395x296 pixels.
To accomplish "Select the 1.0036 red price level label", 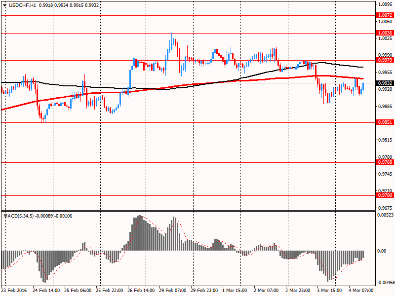I will tap(385, 33).
